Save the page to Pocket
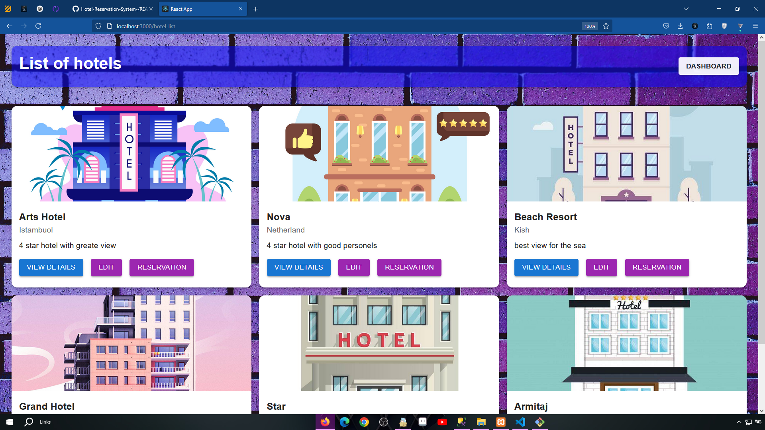Image resolution: width=765 pixels, height=430 pixels. click(666, 26)
